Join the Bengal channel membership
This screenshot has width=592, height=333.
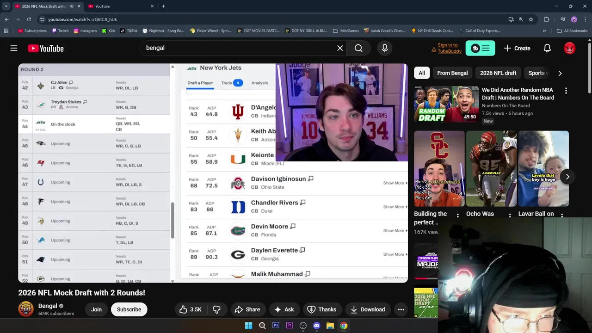coord(96,309)
